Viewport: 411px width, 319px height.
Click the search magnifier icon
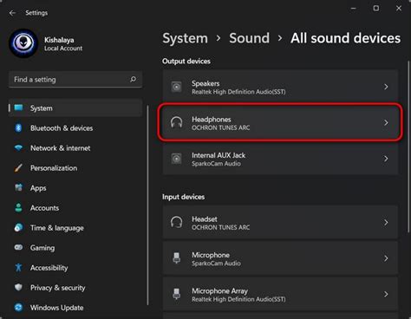point(133,79)
